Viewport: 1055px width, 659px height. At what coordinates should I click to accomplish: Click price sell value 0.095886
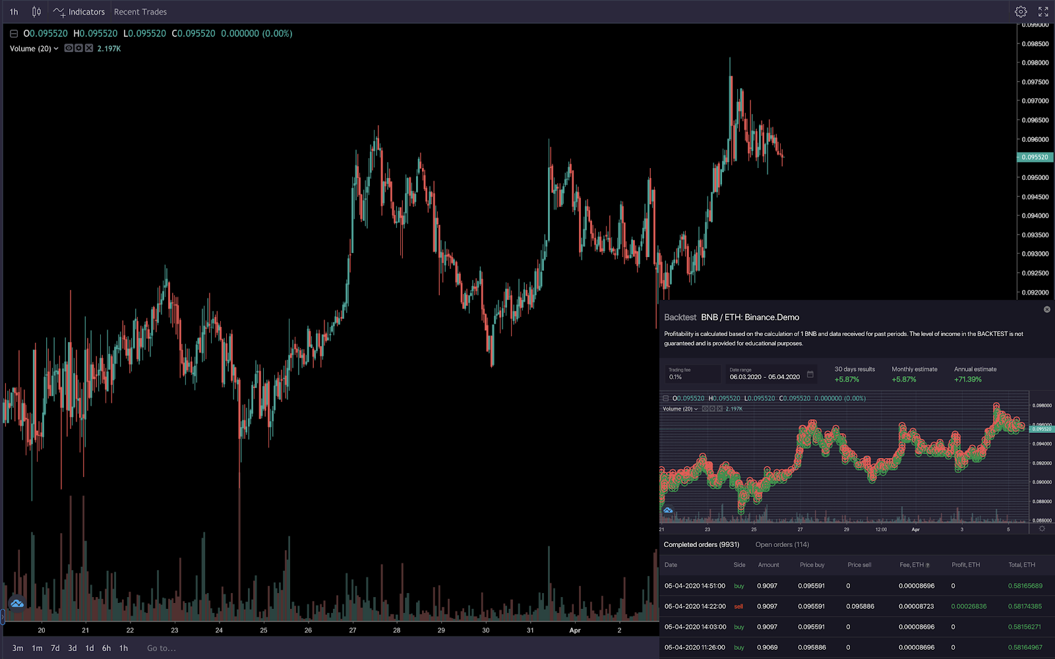860,606
